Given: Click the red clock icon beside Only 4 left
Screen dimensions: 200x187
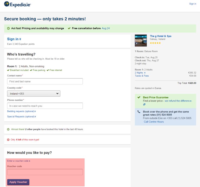Looking at the screenshot, I should tap(8, 140).
